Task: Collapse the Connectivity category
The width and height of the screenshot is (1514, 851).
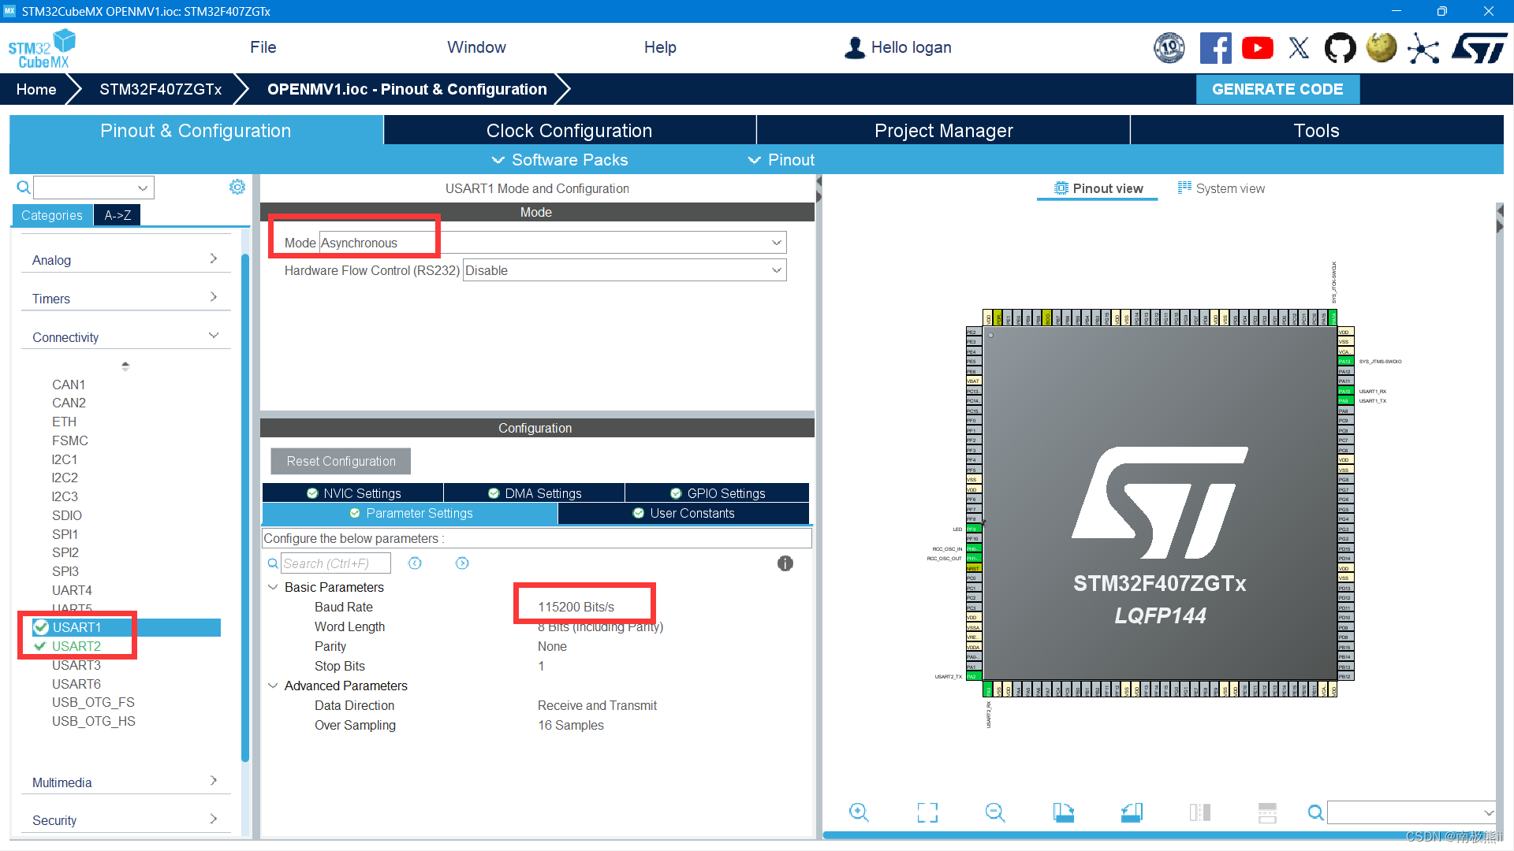Action: (x=213, y=336)
